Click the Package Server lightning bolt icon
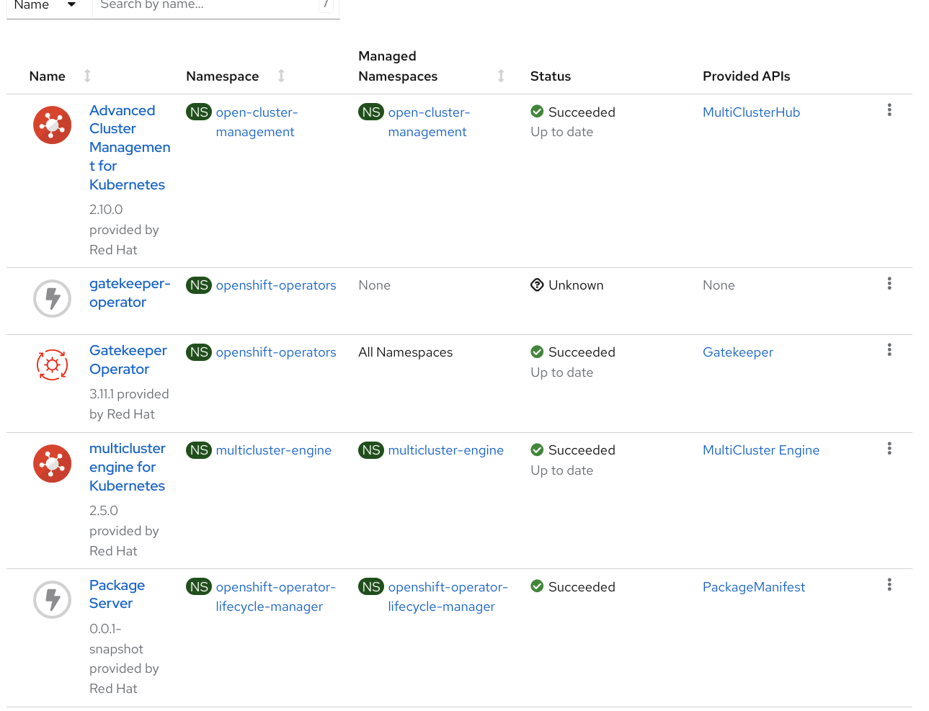The width and height of the screenshot is (929, 711). [x=52, y=599]
